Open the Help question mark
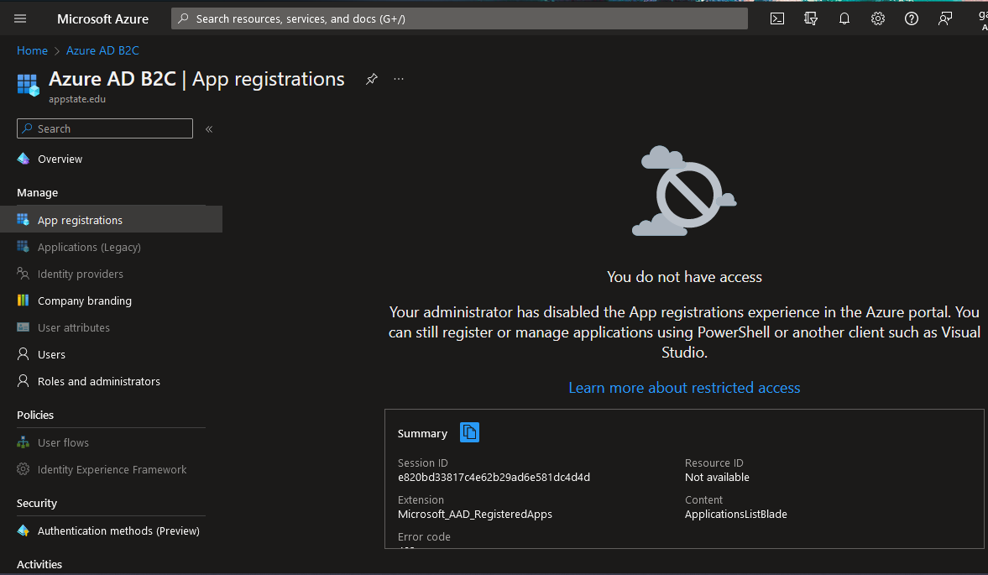 point(911,19)
